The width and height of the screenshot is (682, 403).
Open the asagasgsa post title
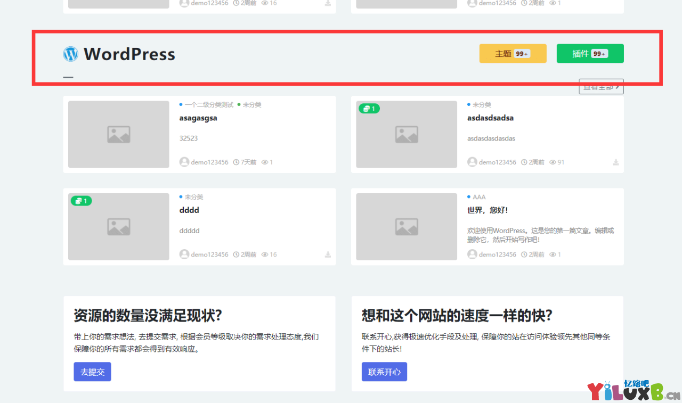point(198,118)
